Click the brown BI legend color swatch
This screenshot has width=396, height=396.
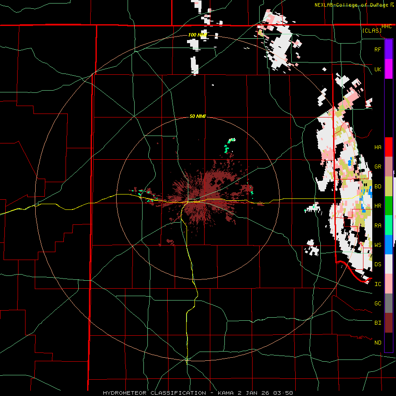click(389, 323)
